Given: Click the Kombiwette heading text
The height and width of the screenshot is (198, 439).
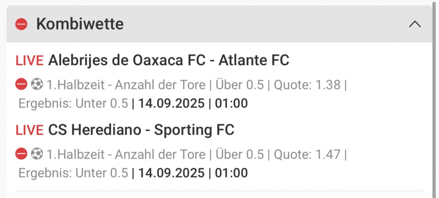Looking at the screenshot, I should pyautogui.click(x=80, y=24).
